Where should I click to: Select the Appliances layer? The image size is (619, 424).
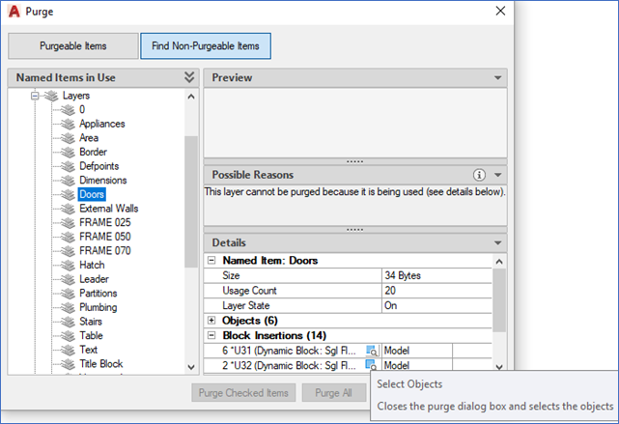point(101,124)
